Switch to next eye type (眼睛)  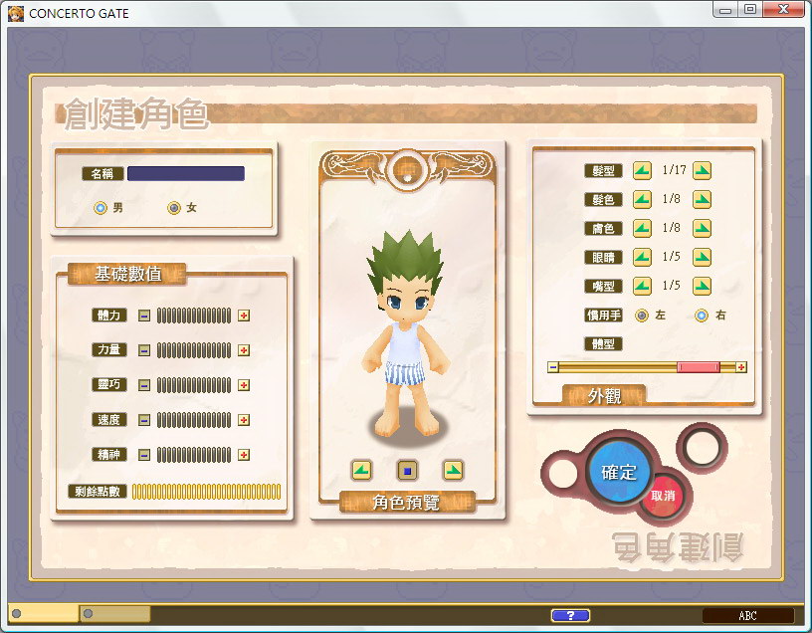click(703, 257)
